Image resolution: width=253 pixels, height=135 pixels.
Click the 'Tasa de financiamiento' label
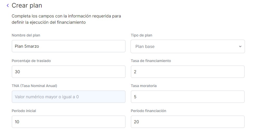(151, 61)
